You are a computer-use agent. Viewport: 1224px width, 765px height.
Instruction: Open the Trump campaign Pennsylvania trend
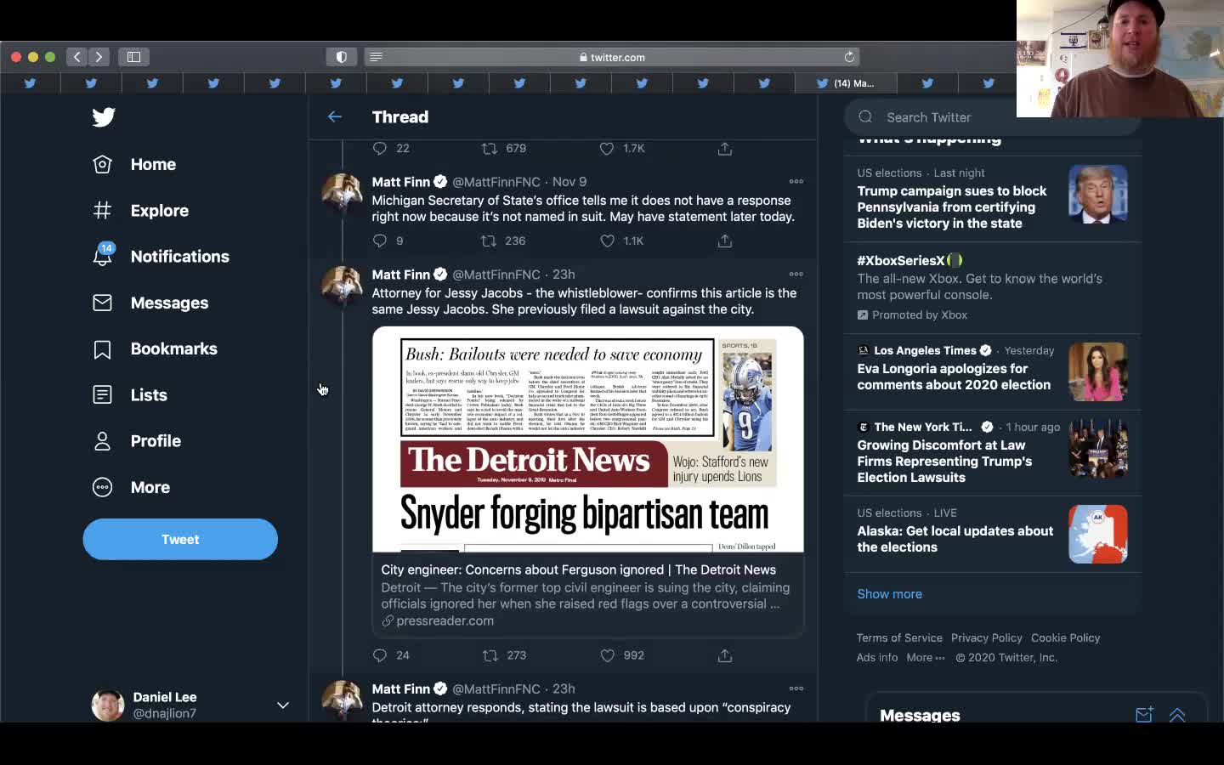pyautogui.click(x=992, y=199)
